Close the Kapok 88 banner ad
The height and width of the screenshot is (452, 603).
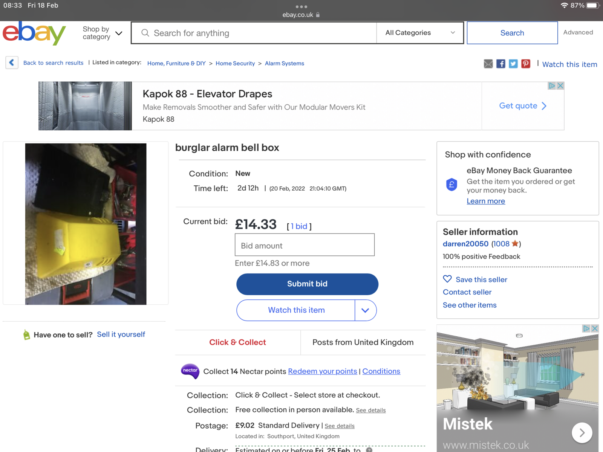tap(560, 86)
